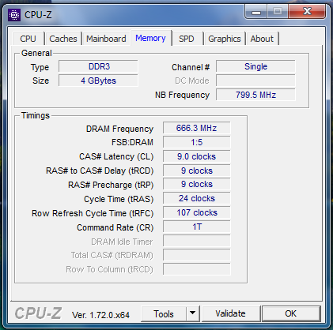Select the Mainboard tab
This screenshot has width=333, height=330.
point(106,39)
